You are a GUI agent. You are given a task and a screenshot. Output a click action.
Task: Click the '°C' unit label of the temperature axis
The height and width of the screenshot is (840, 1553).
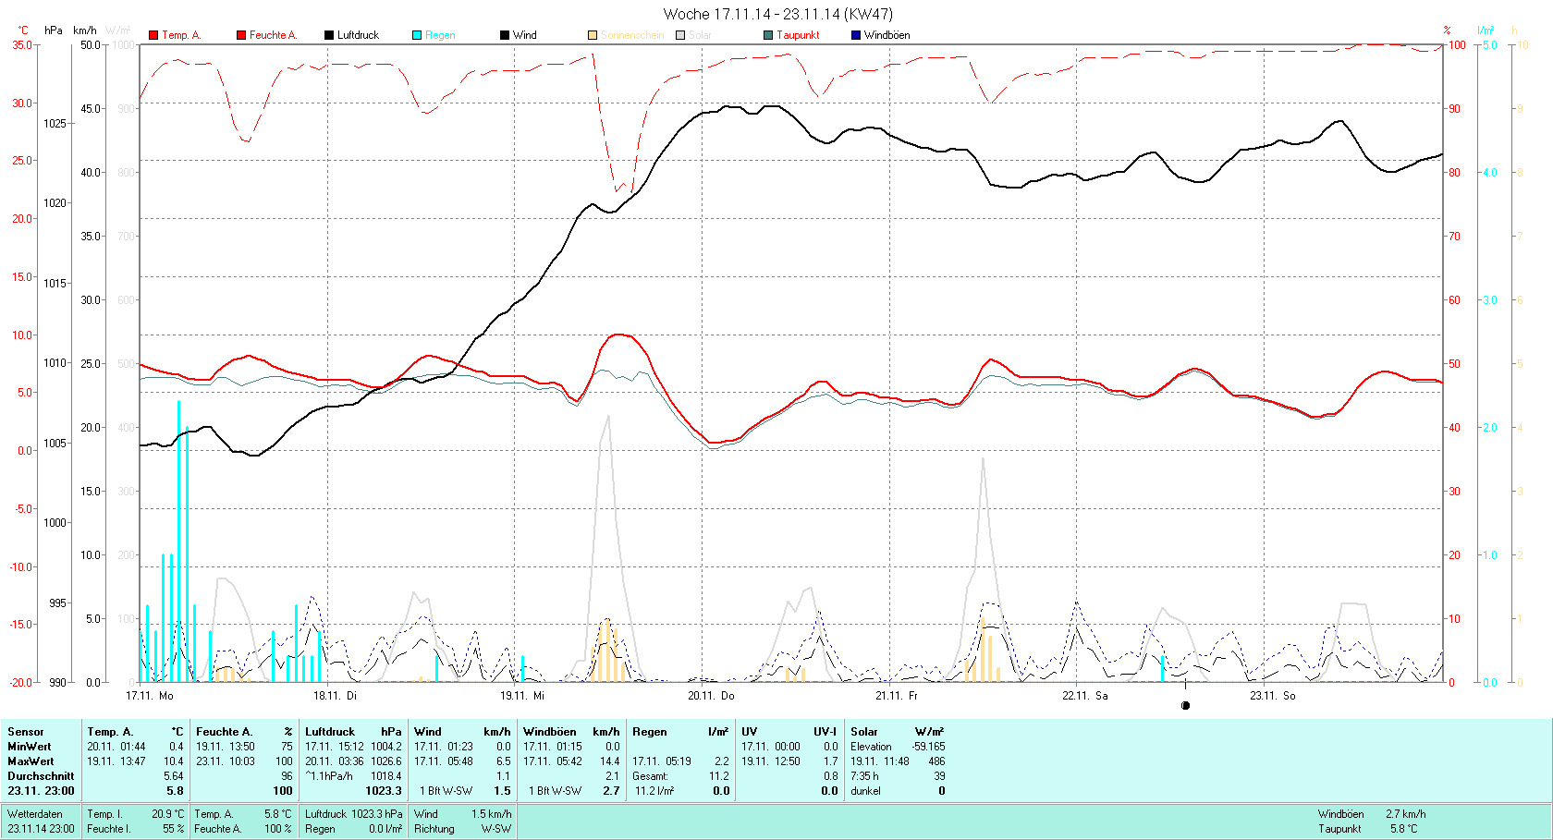pos(23,30)
